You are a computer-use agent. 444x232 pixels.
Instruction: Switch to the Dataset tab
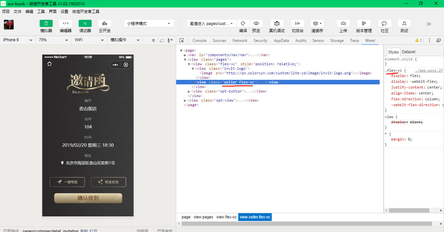point(409,52)
